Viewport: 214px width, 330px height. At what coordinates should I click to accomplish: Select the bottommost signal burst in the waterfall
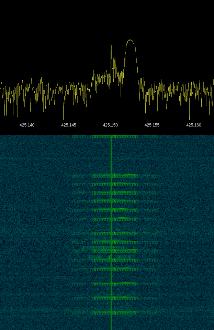point(115,313)
